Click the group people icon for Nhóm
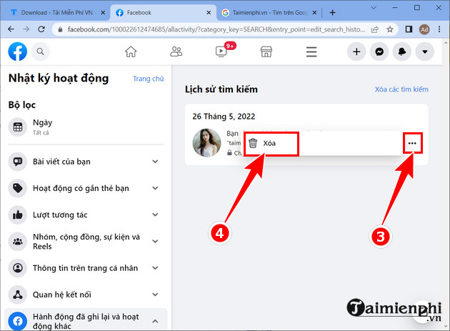The height and width of the screenshot is (331, 450). 18,242
